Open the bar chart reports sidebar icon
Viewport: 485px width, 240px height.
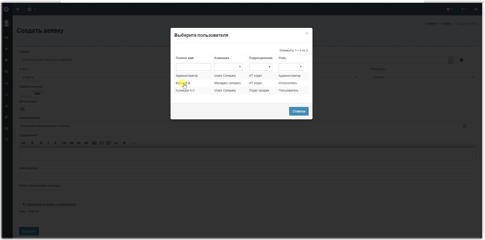point(7,83)
